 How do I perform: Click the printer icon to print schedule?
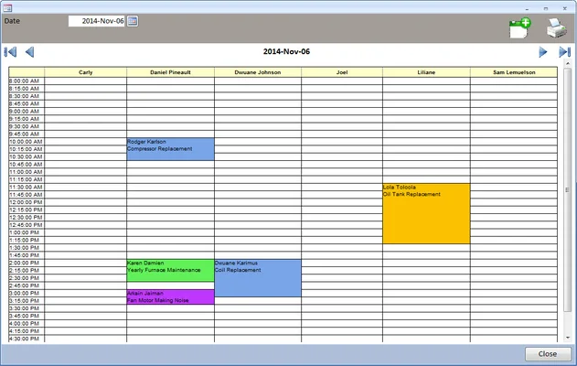[556, 28]
